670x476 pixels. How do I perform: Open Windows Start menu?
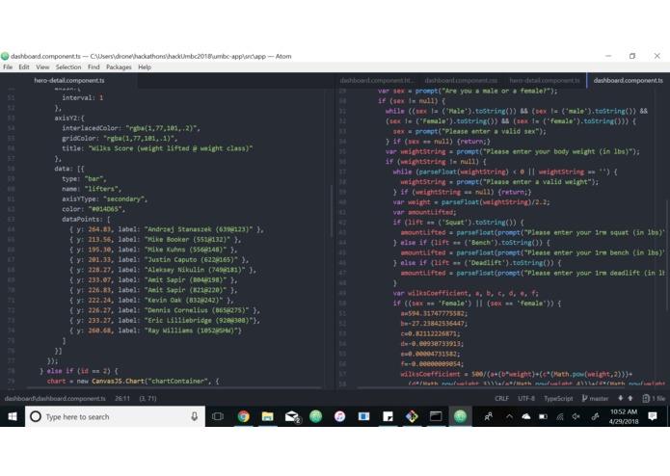[13, 416]
